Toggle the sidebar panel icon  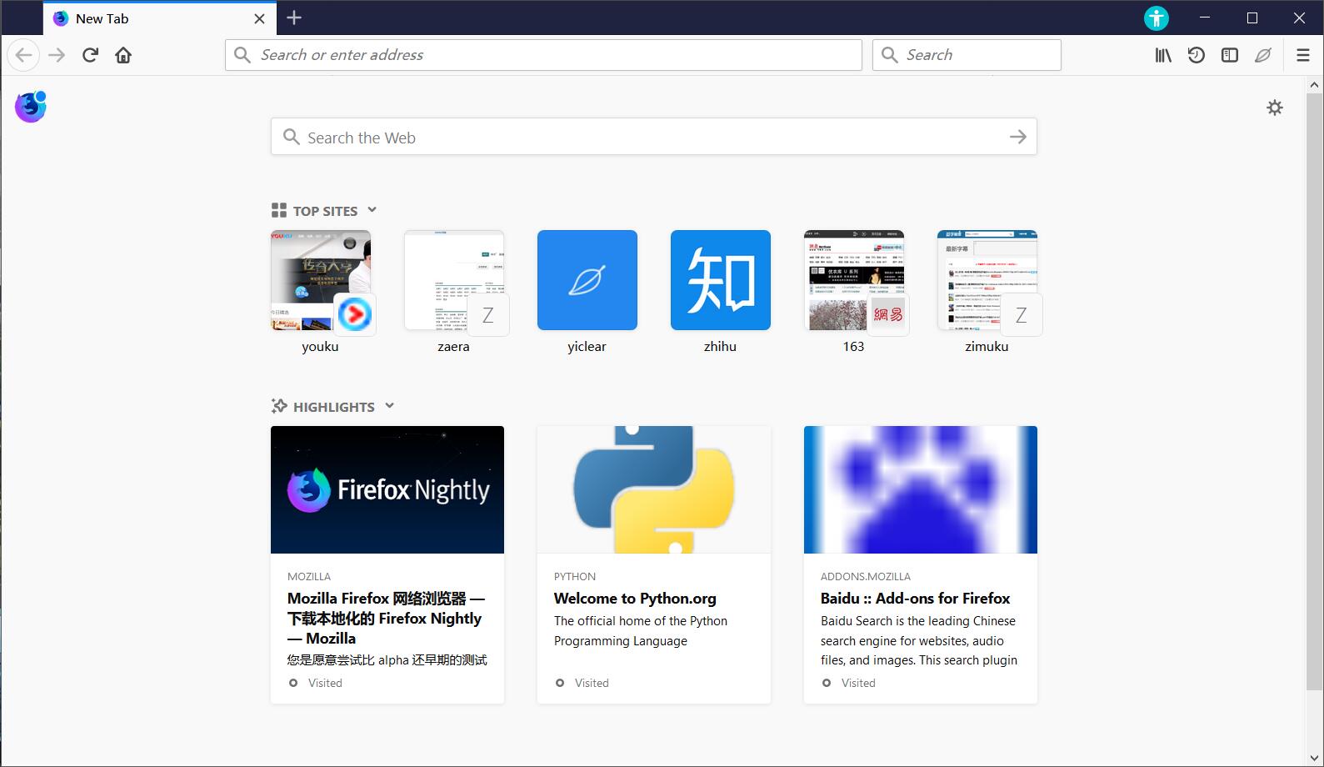(x=1230, y=55)
